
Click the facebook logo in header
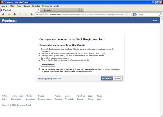9,21
